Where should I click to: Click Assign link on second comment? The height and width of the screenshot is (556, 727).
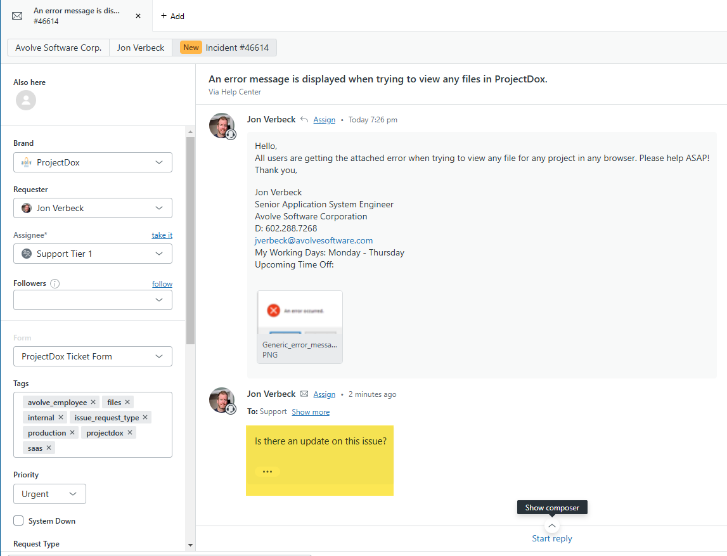324,394
